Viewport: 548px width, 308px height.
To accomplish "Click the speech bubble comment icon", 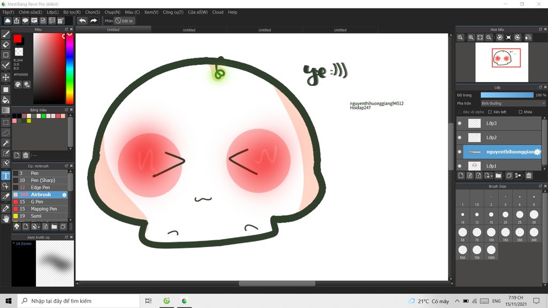I will click(25, 21).
